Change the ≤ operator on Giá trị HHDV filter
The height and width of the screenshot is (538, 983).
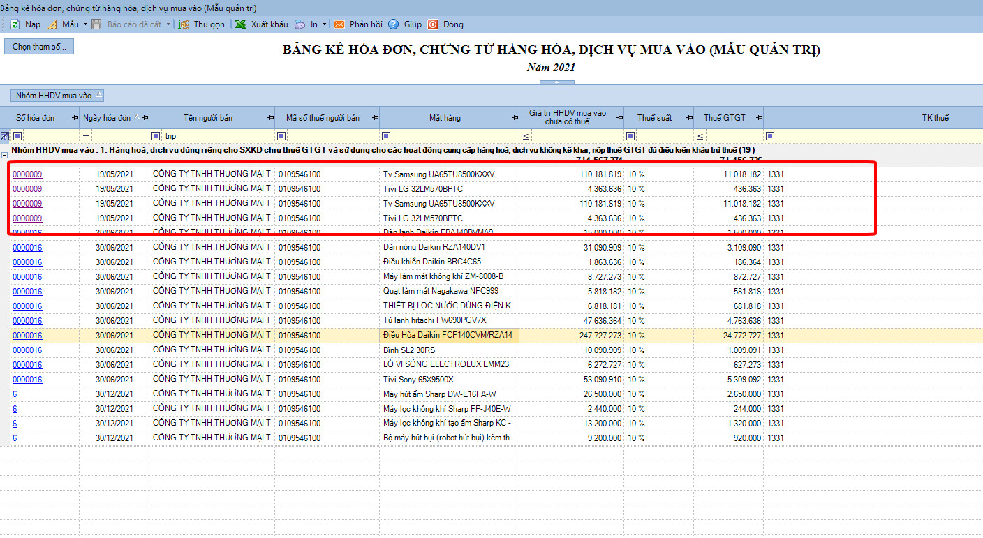526,136
